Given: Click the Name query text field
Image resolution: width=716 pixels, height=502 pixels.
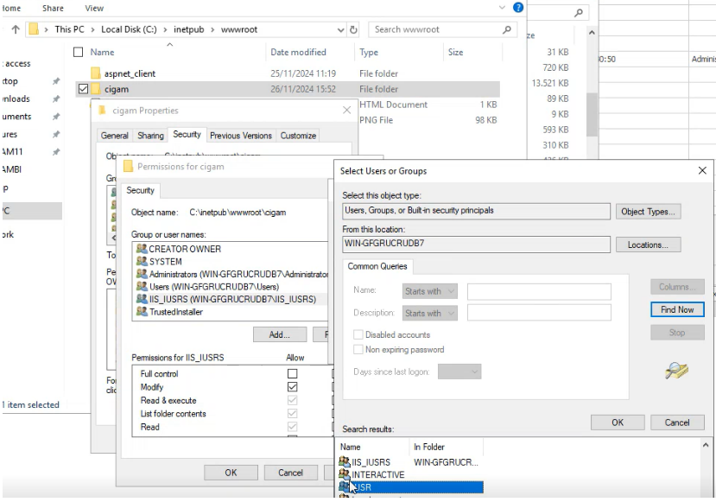Looking at the screenshot, I should click(x=539, y=291).
